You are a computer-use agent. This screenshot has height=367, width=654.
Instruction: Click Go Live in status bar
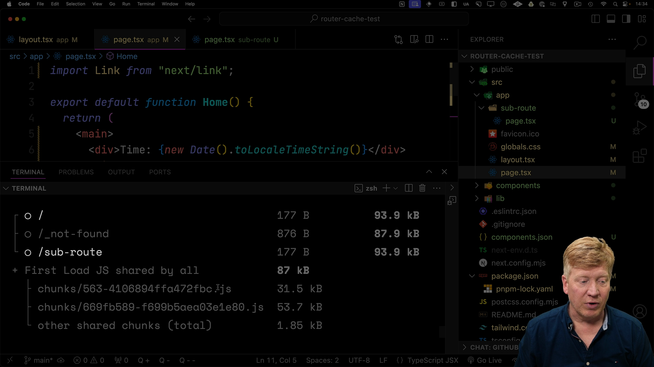tap(485, 360)
